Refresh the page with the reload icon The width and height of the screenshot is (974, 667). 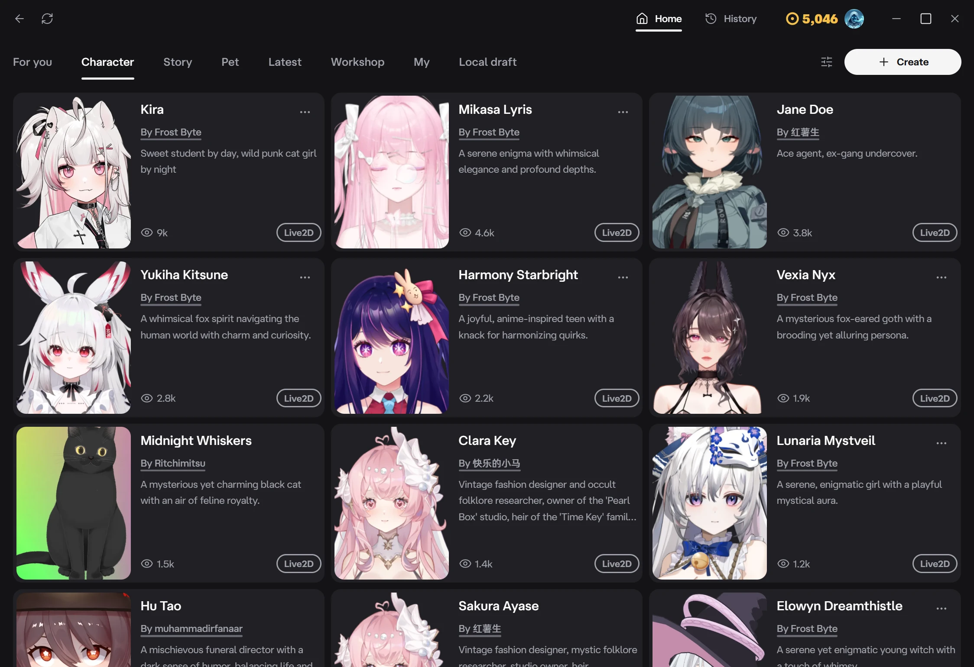point(47,19)
